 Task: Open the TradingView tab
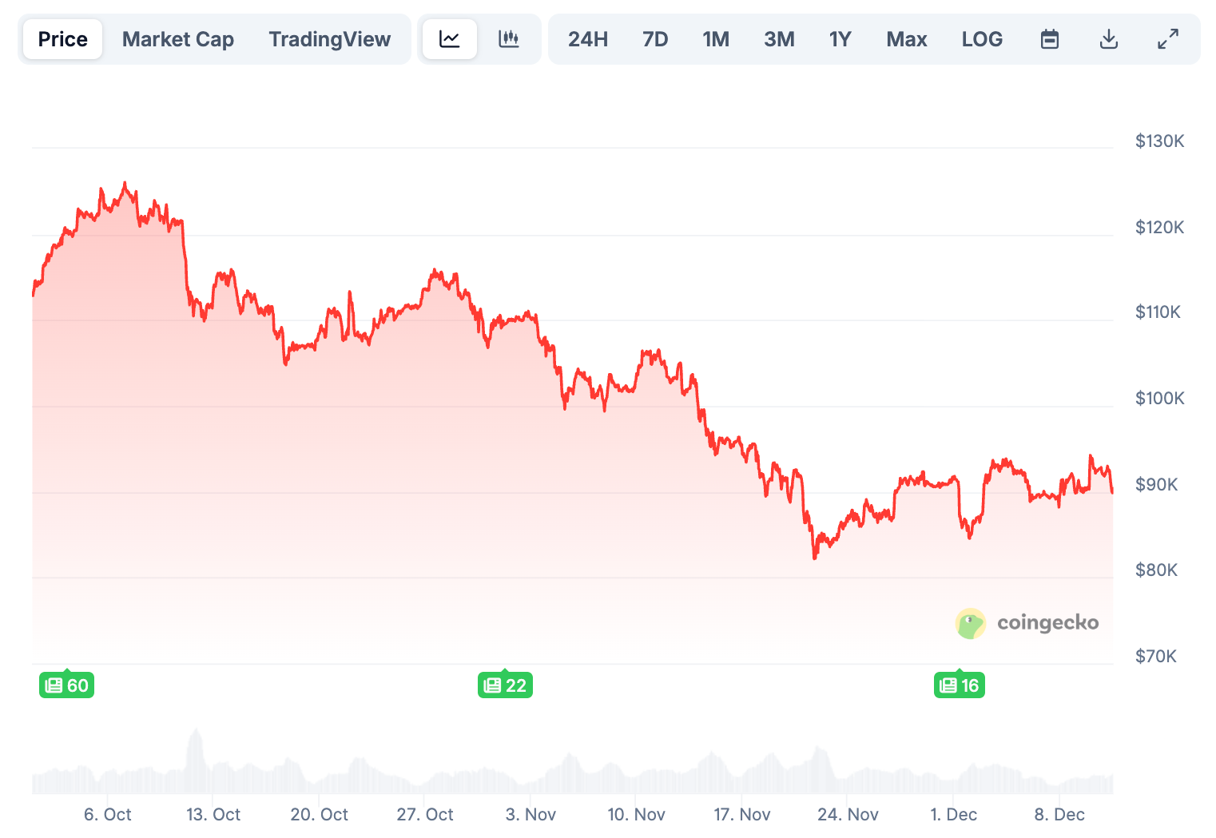coord(329,38)
